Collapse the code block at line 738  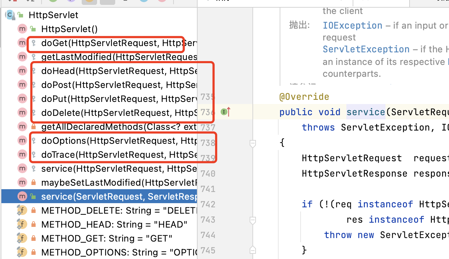pos(253,143)
